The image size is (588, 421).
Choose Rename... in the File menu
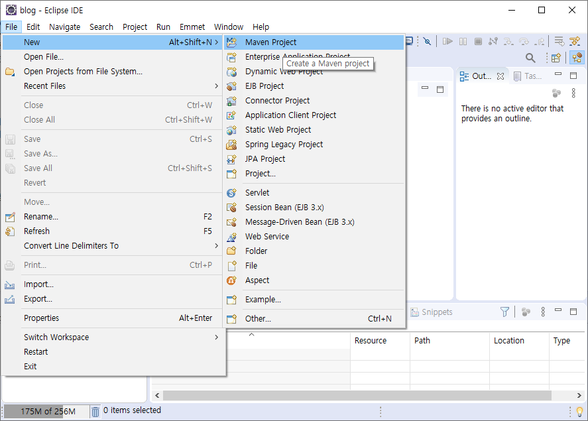[113, 216]
